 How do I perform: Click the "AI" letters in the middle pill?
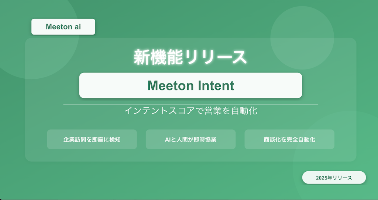168,139
